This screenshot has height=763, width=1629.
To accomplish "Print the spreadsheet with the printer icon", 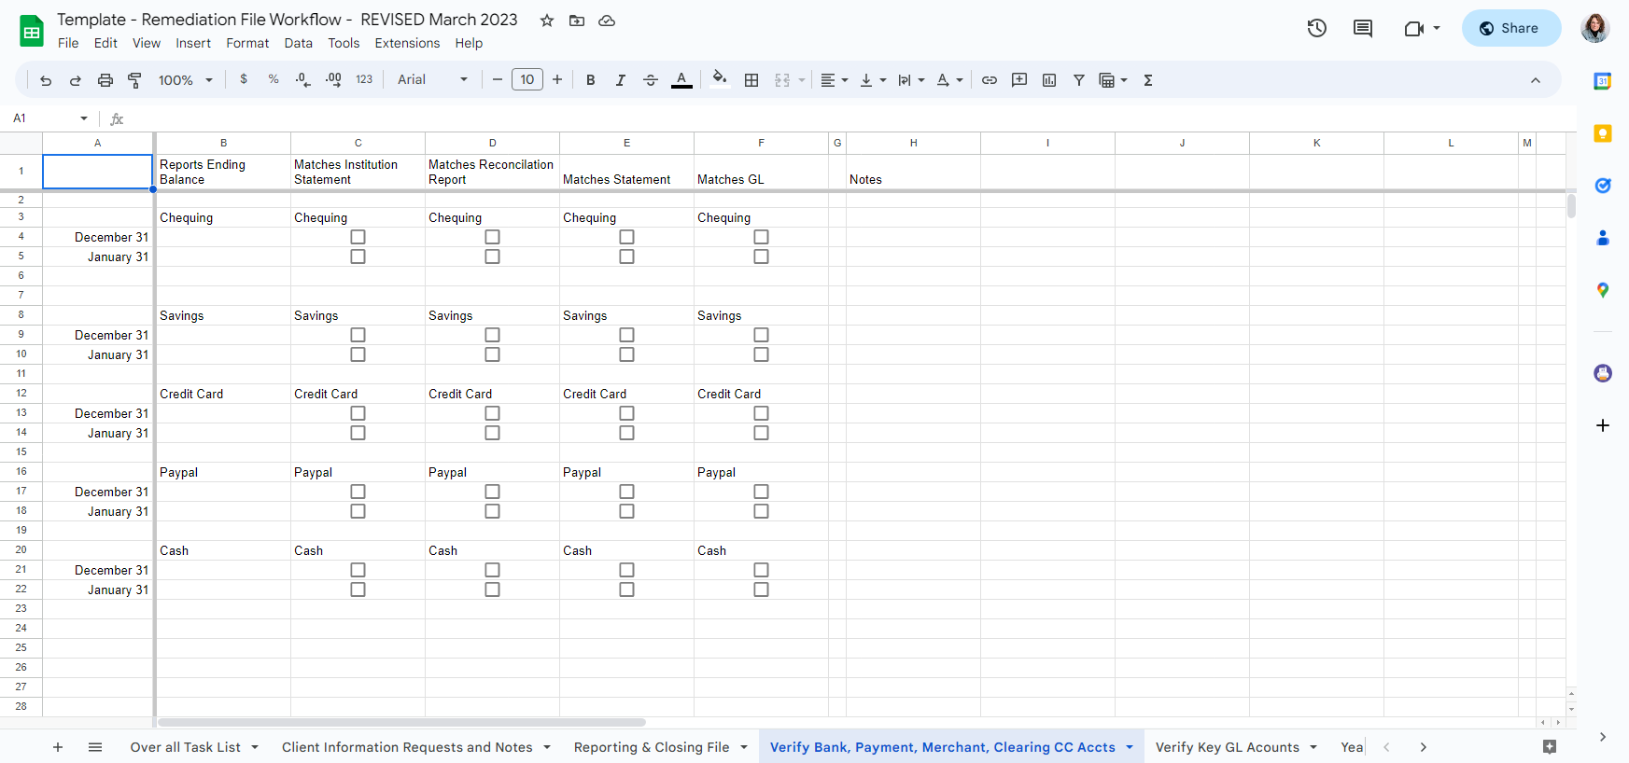I will (x=105, y=80).
